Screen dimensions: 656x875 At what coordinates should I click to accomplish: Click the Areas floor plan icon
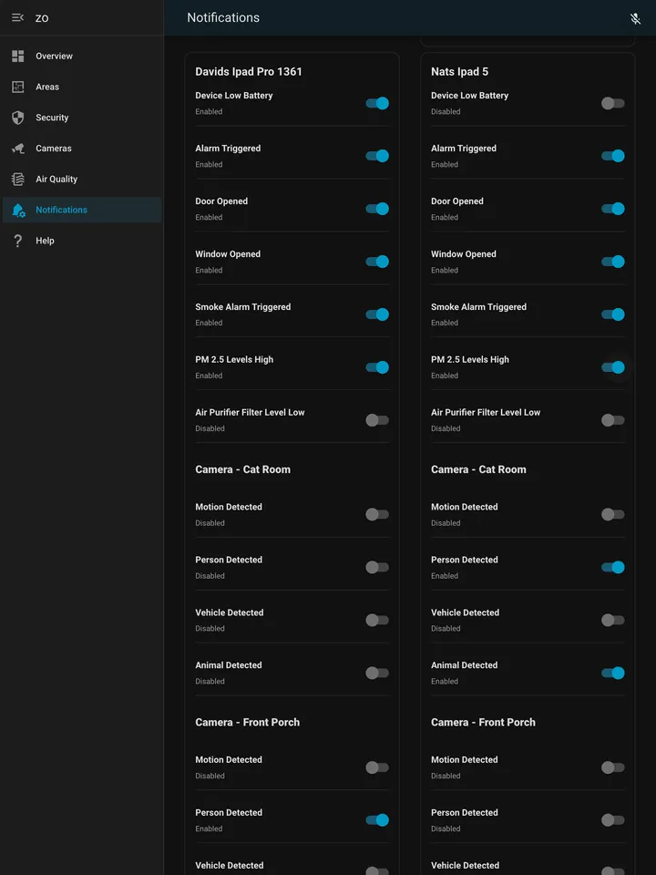pyautogui.click(x=18, y=87)
